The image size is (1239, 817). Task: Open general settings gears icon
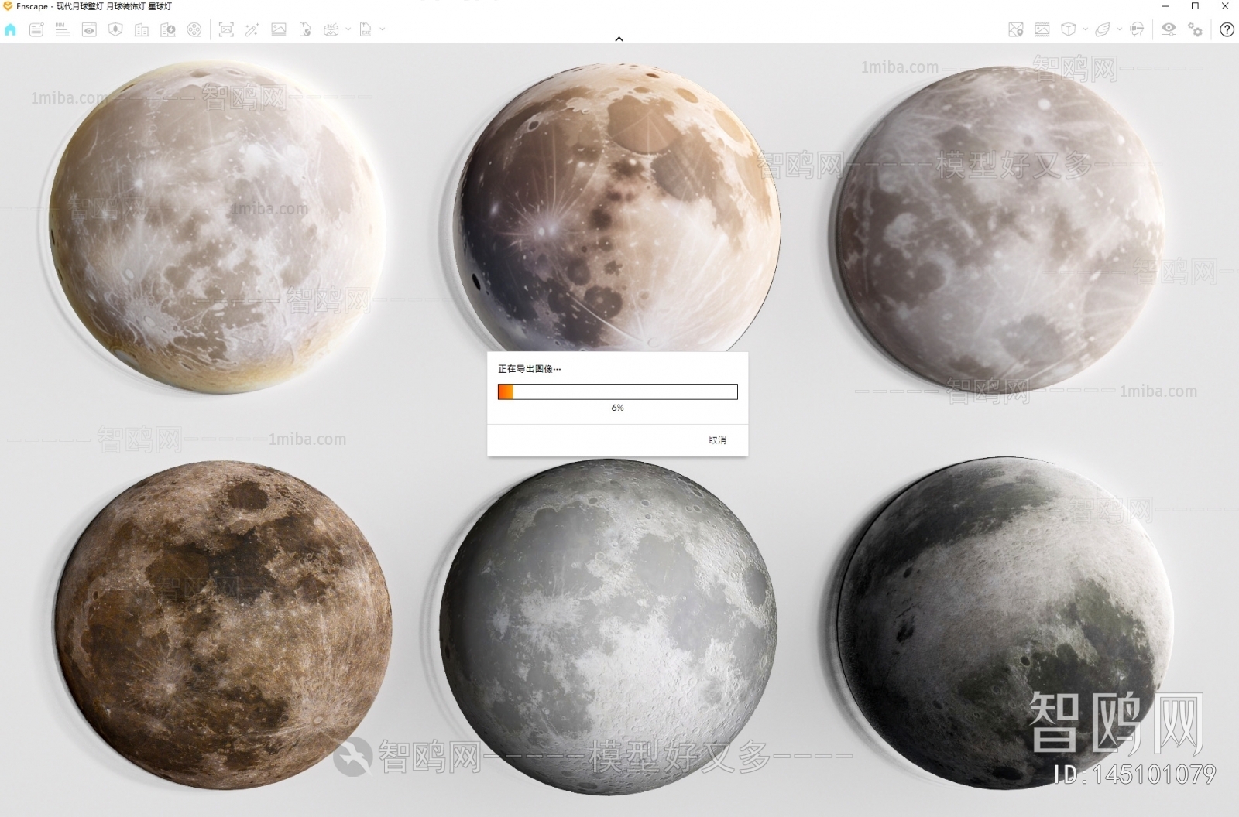[x=1196, y=29]
